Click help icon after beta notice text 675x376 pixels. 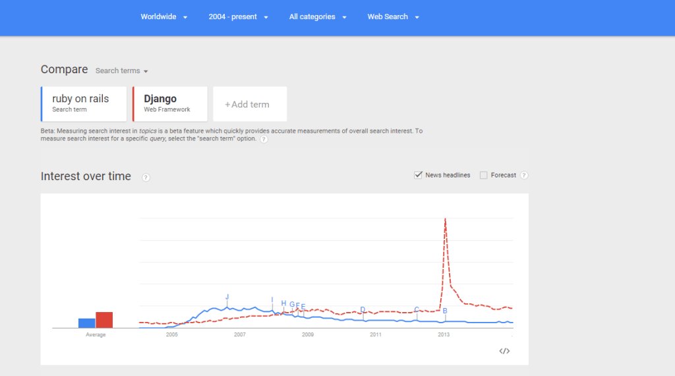click(x=264, y=139)
